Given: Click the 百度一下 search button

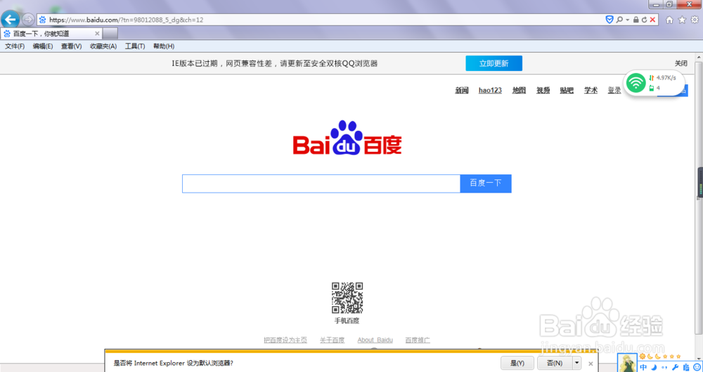Looking at the screenshot, I should click(x=486, y=184).
